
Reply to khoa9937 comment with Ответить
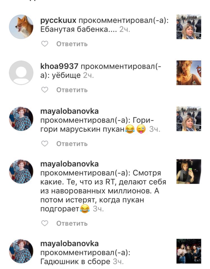click(72, 90)
